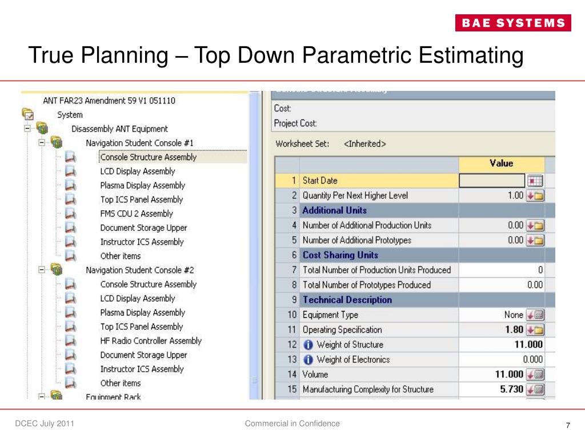This screenshot has width=585, height=439.
Task: Click Project Cost label
Action: pos(295,123)
